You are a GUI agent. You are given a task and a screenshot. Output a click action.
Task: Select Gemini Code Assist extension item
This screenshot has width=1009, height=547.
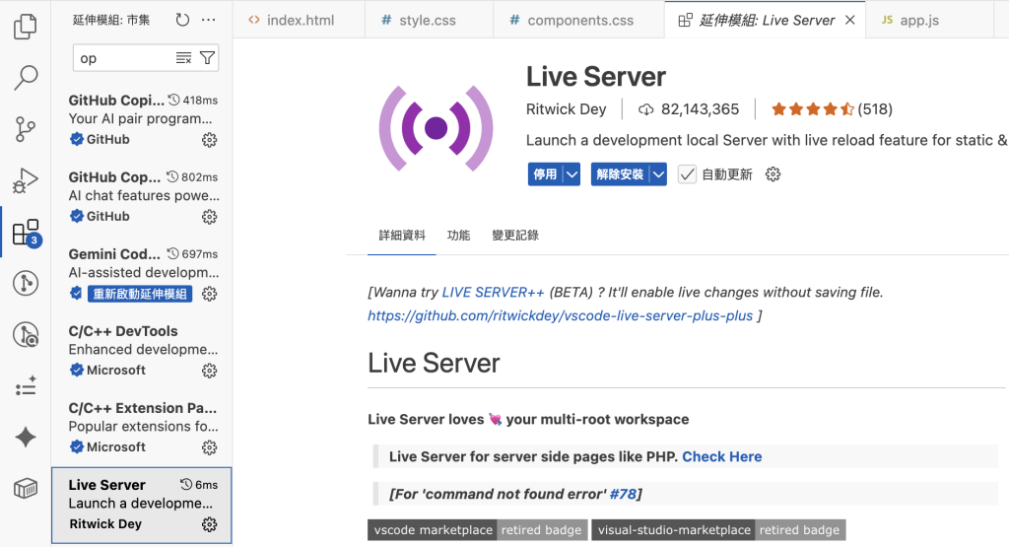point(142,275)
